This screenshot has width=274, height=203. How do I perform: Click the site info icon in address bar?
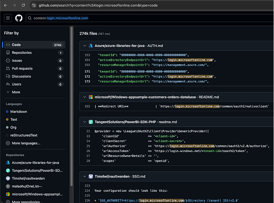pyautogui.click(x=34, y=5)
